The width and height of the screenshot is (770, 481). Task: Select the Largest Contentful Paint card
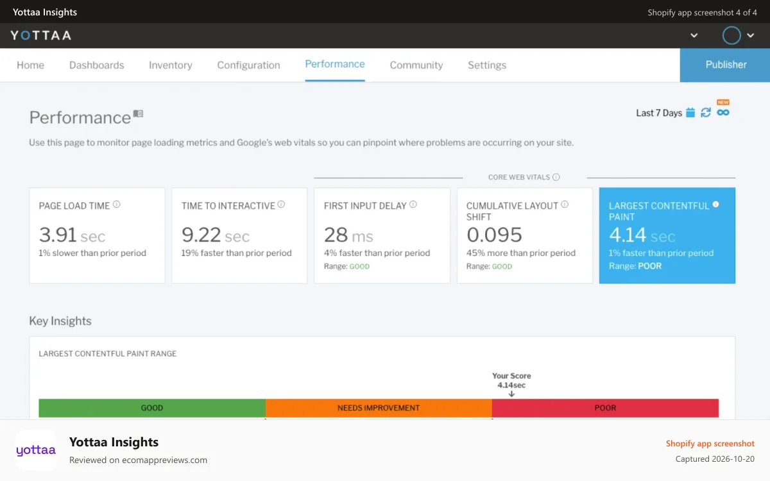(x=667, y=235)
